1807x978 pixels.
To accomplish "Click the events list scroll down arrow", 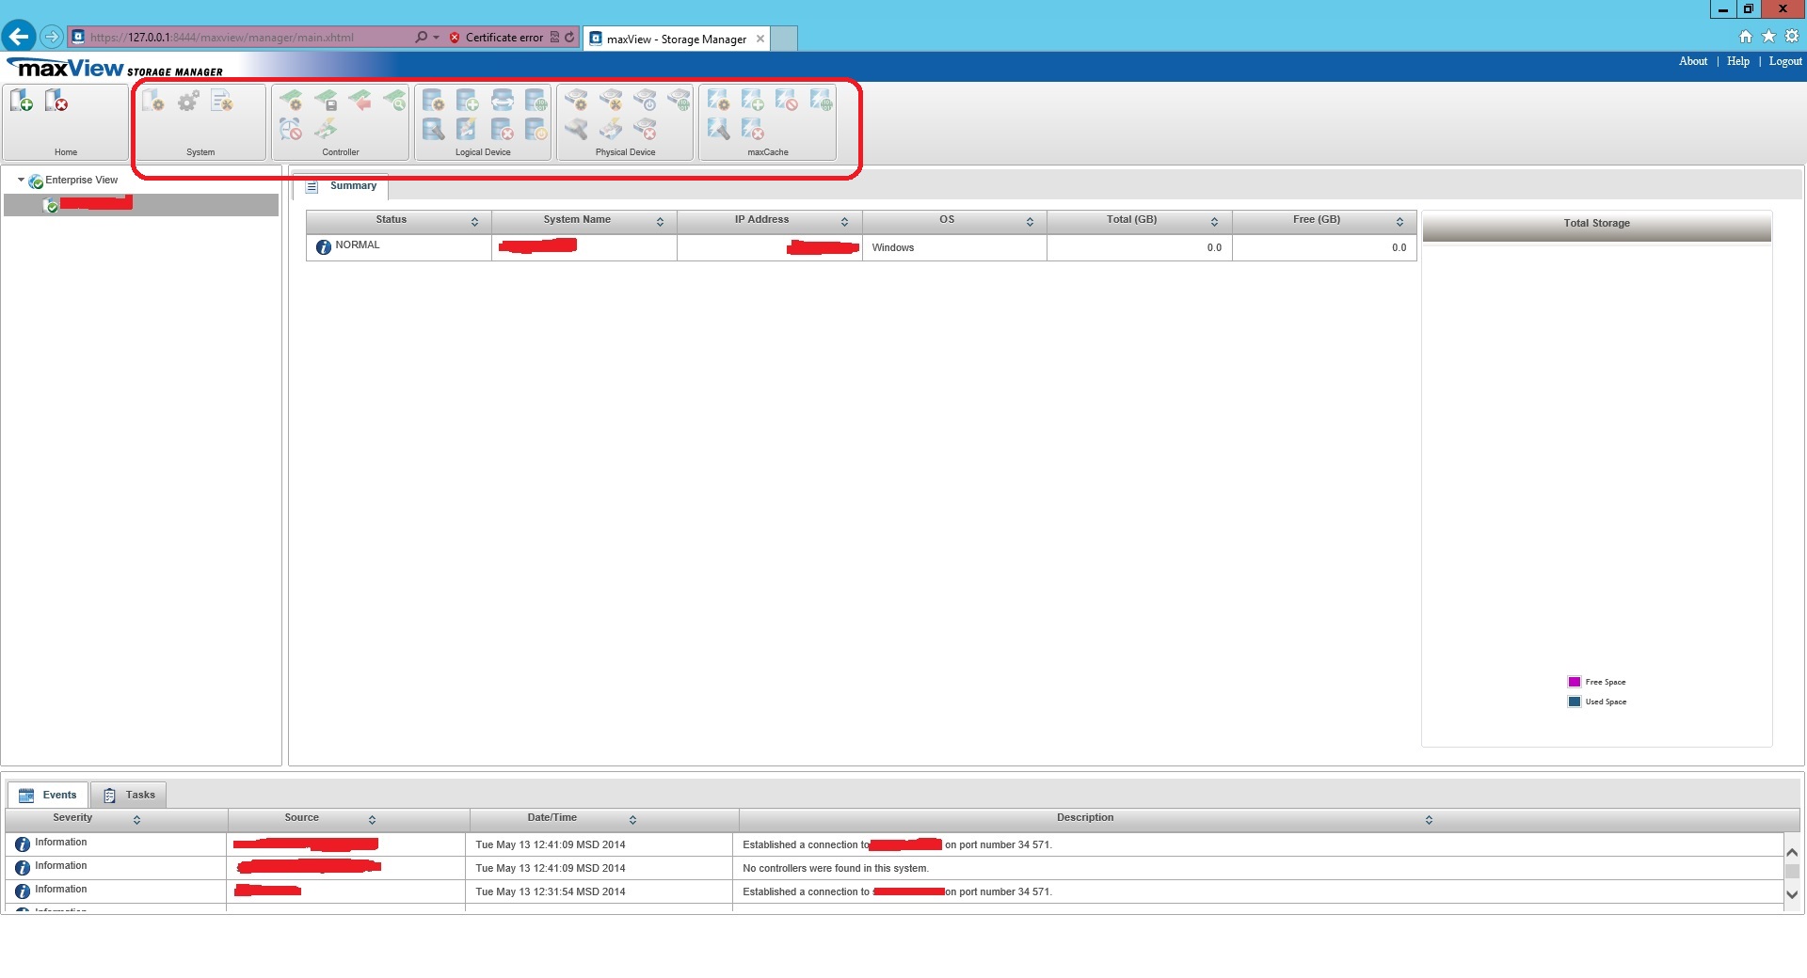I will [1792, 895].
